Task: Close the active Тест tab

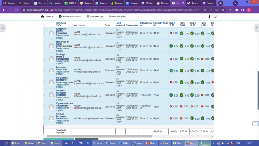Action: pos(183,3)
